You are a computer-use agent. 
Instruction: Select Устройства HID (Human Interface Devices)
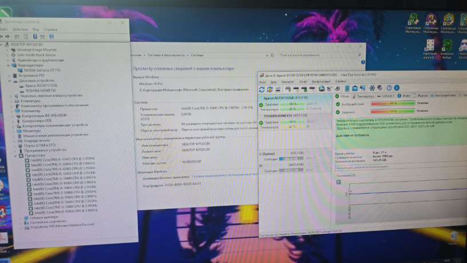pyautogui.click(x=62, y=226)
